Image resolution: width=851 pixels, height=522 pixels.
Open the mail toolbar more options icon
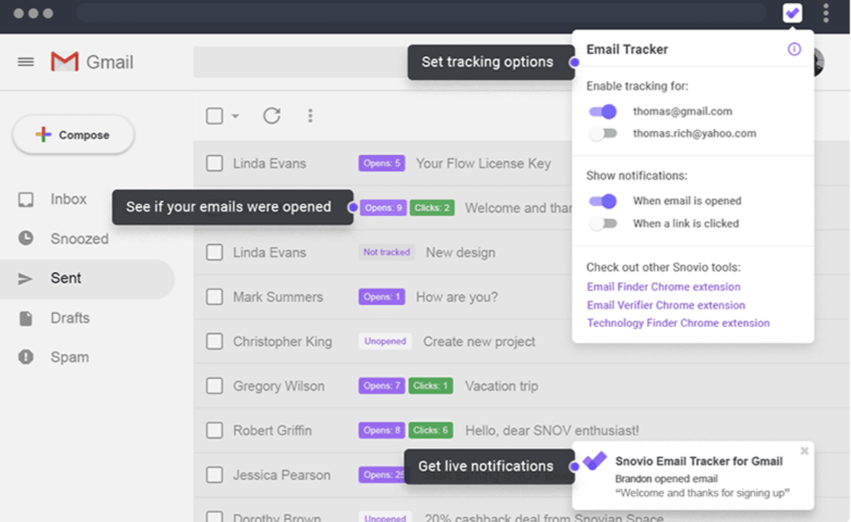point(310,116)
